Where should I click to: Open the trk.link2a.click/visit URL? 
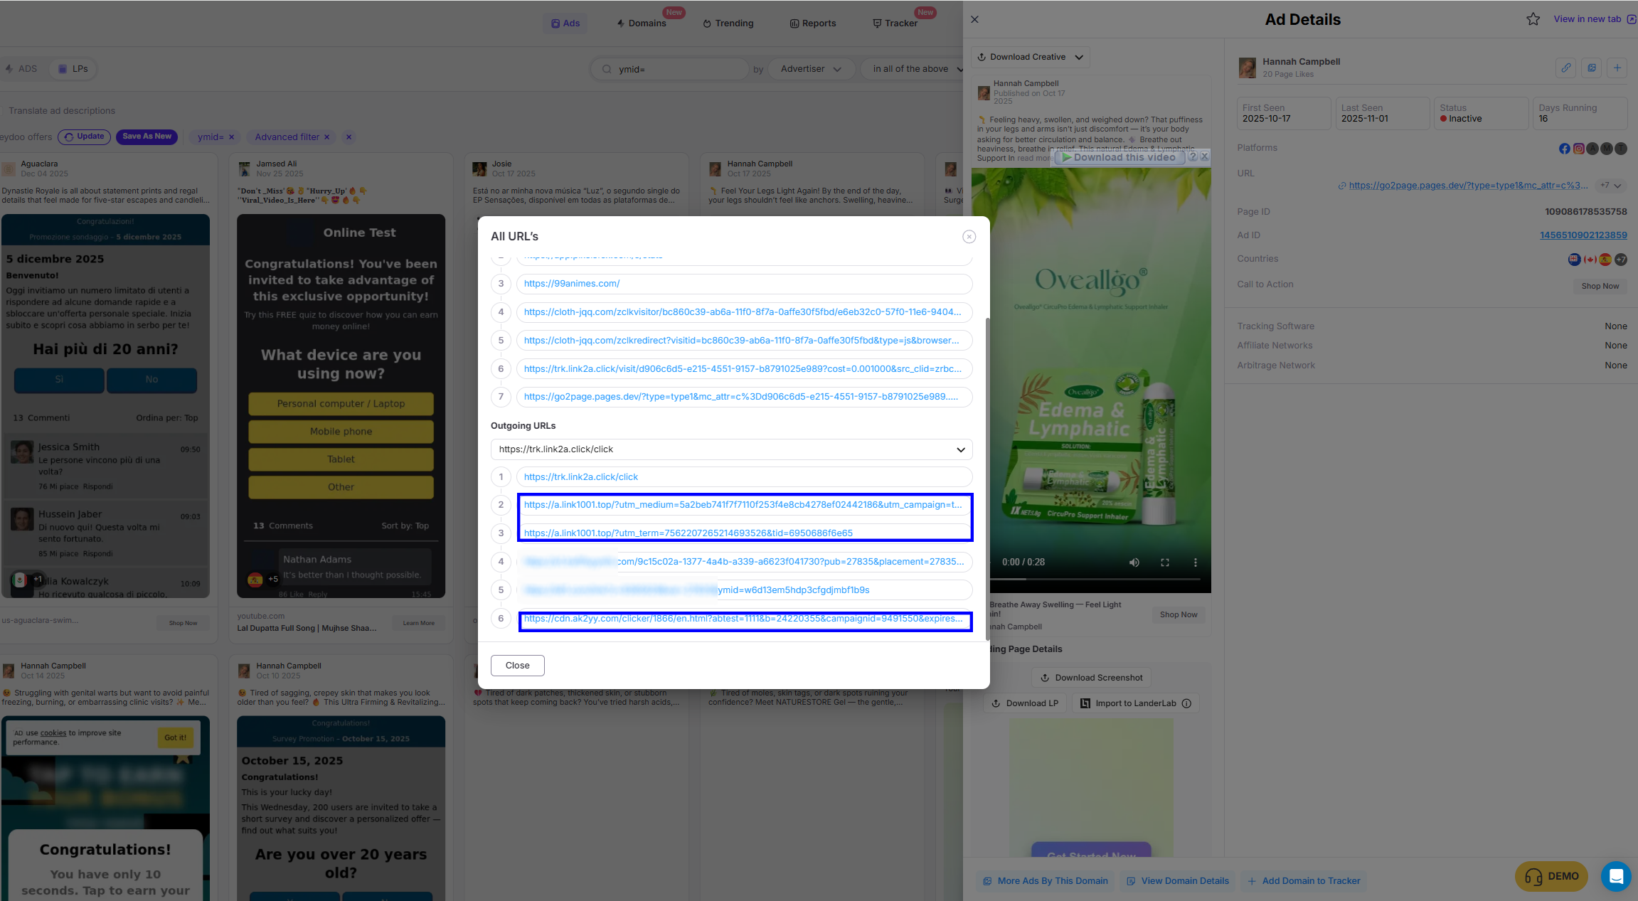click(744, 369)
